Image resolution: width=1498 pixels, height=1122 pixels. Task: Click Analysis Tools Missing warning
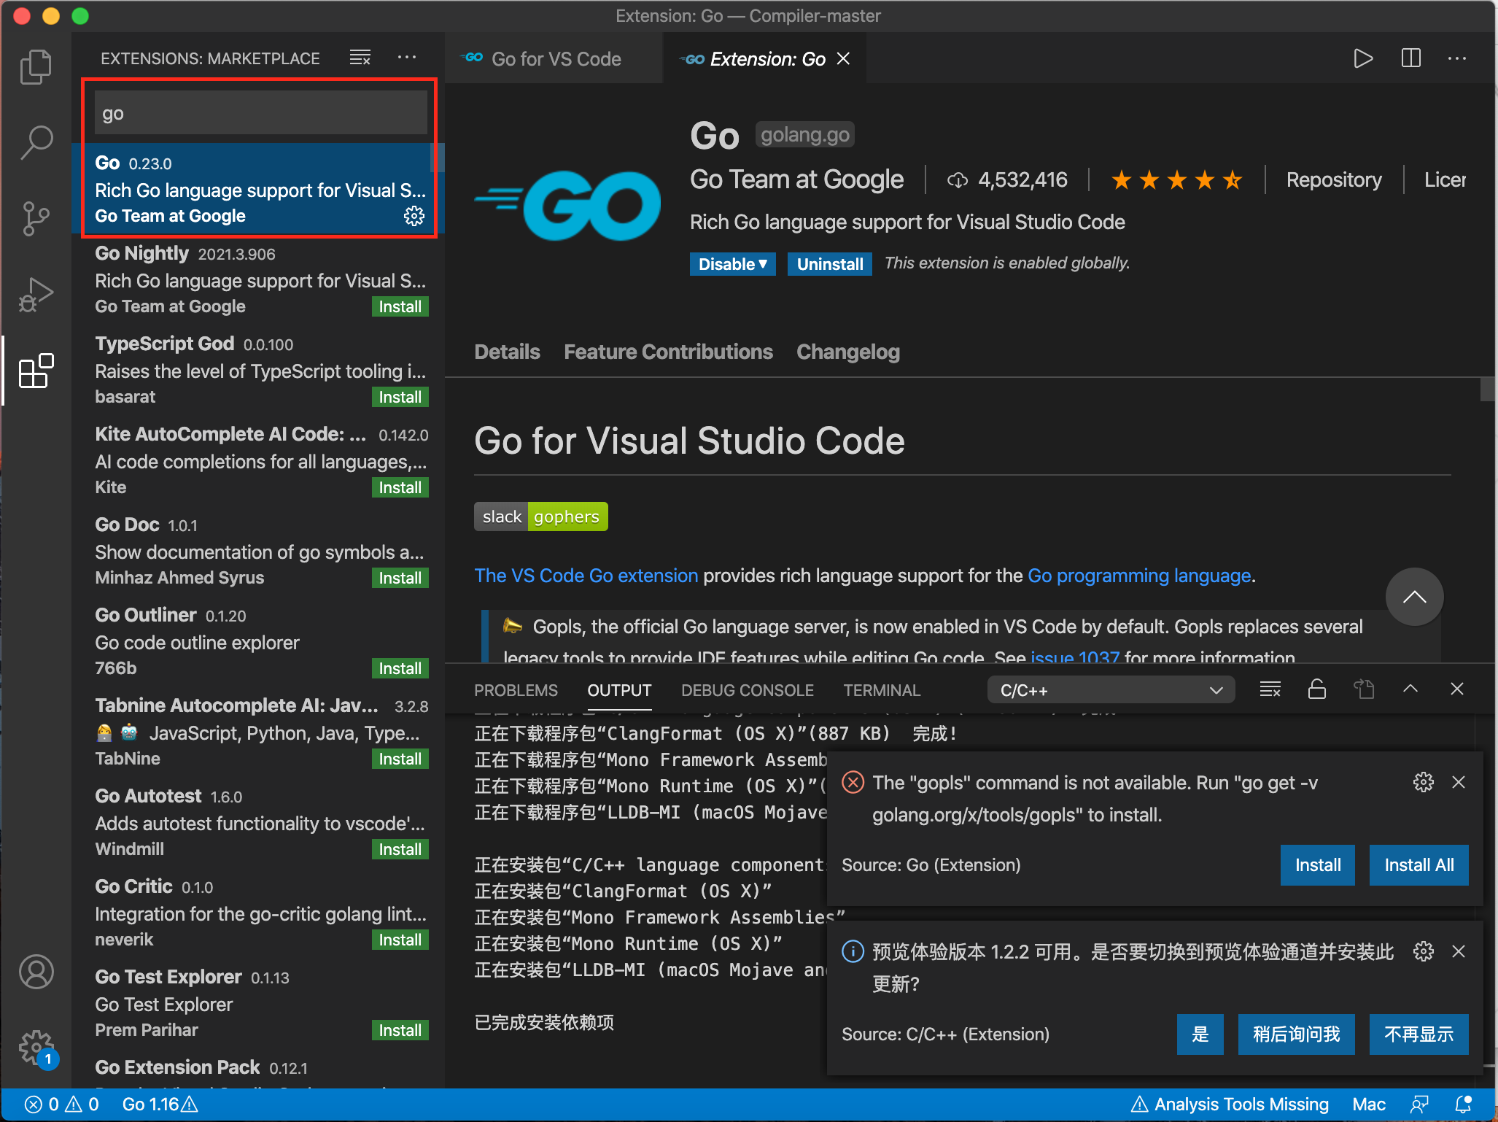(x=1230, y=1104)
